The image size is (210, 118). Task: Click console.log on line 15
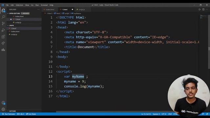75,86
